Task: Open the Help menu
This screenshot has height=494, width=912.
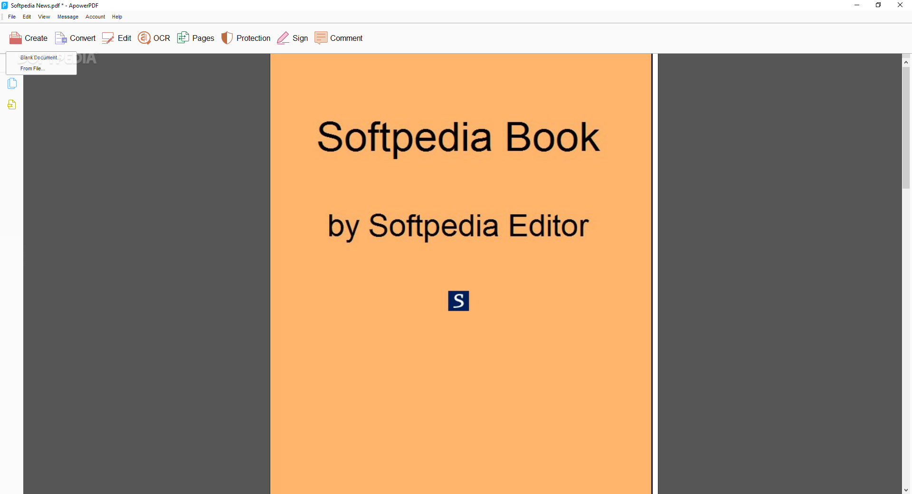Action: (117, 17)
